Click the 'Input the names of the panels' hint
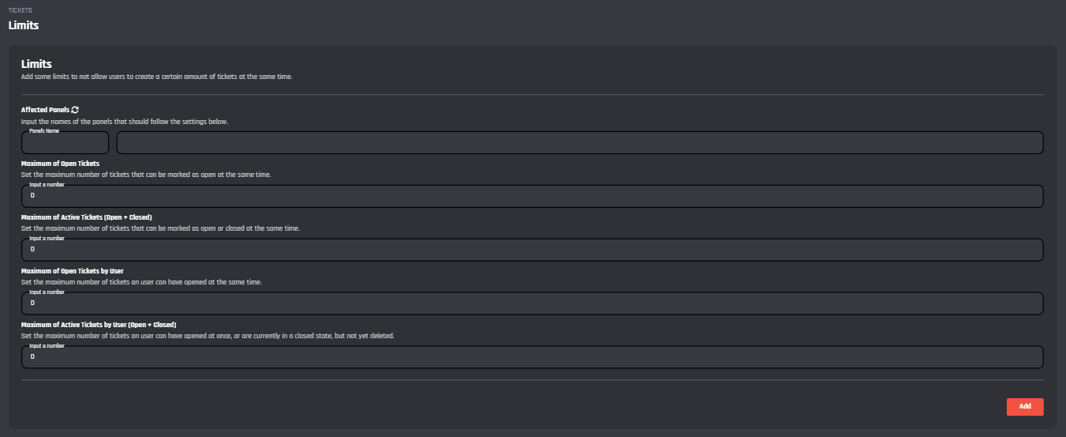This screenshot has width=1066, height=437. [124, 122]
